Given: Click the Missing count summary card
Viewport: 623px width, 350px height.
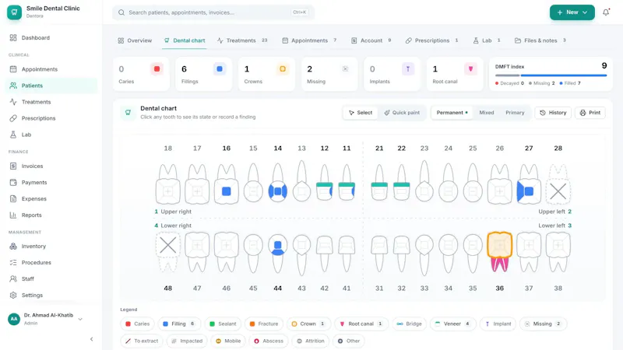Looking at the screenshot, I should pyautogui.click(x=329, y=74).
